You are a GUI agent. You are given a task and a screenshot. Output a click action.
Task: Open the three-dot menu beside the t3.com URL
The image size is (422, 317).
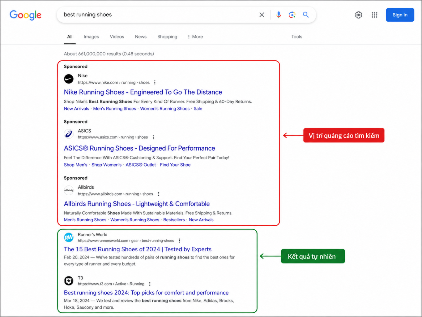(150, 284)
